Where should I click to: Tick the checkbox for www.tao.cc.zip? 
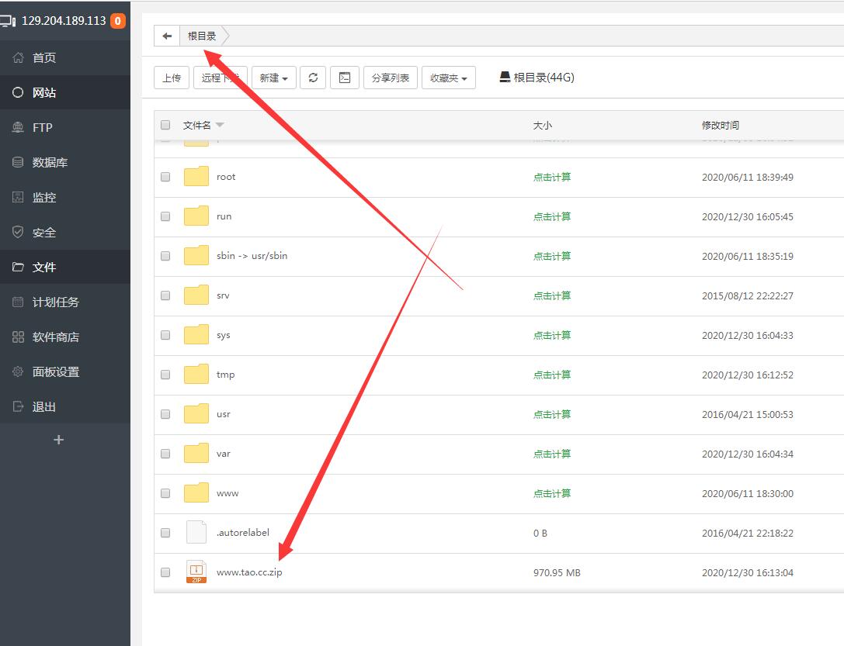click(x=165, y=572)
